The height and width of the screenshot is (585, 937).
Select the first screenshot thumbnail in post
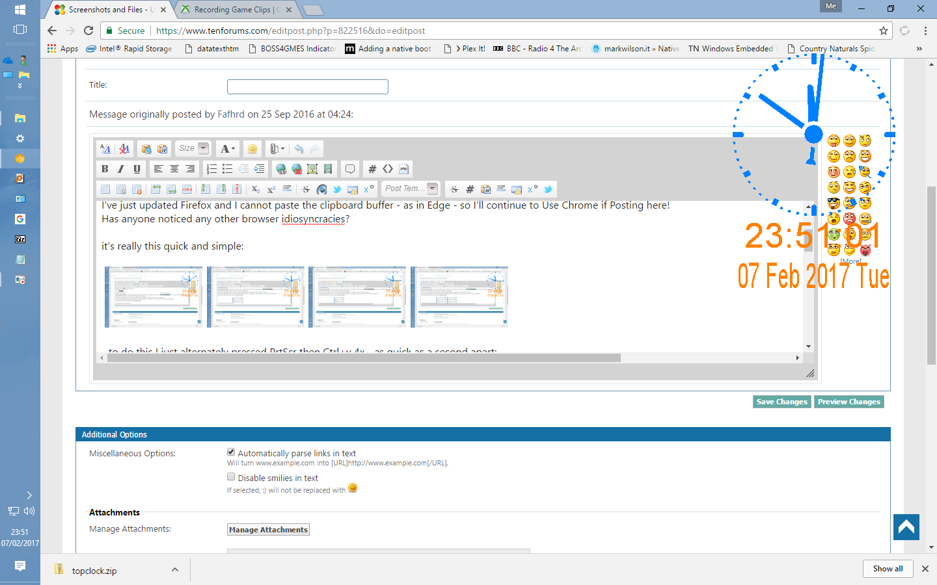coord(154,296)
